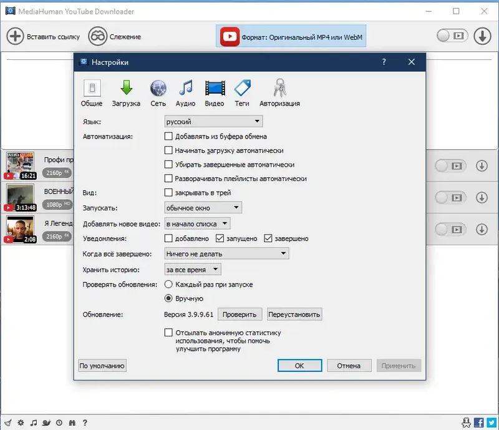Expand the language dropdown set to русский
Image resolution: width=499 pixels, height=430 pixels.
(x=213, y=121)
